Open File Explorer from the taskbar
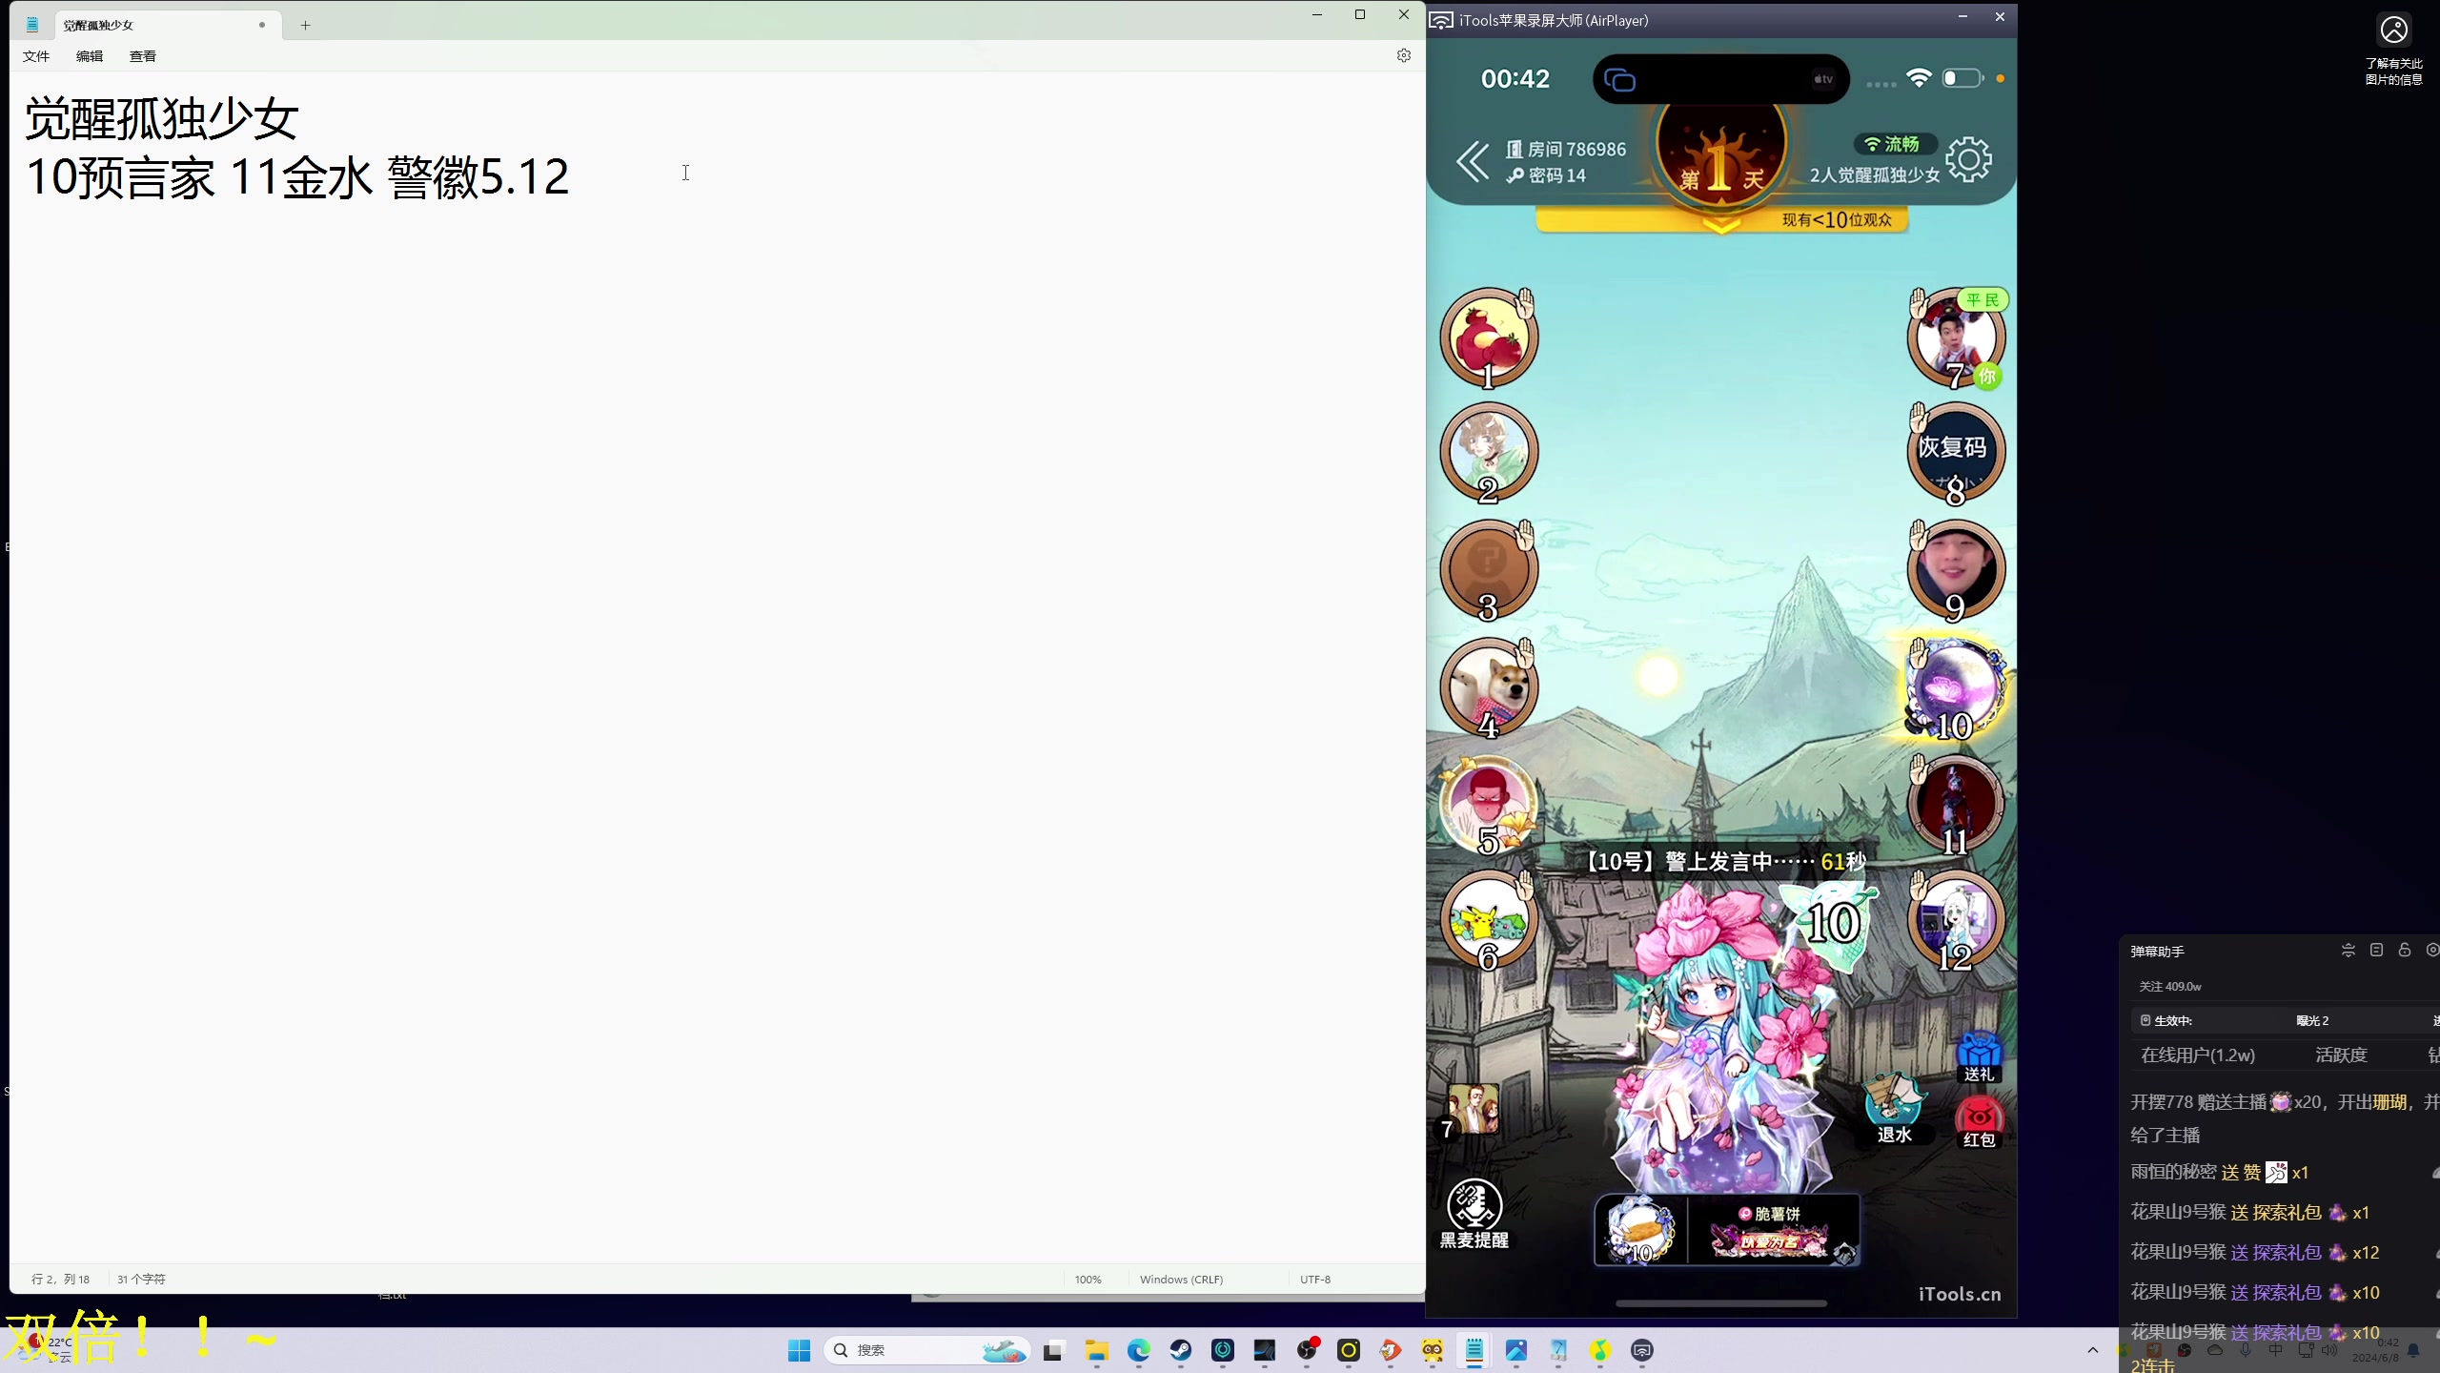 1096,1350
